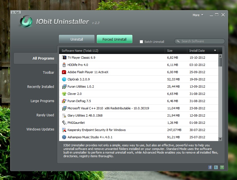The image size is (237, 180).
Task: Open the More dropdown menu
Action: tap(198, 15)
